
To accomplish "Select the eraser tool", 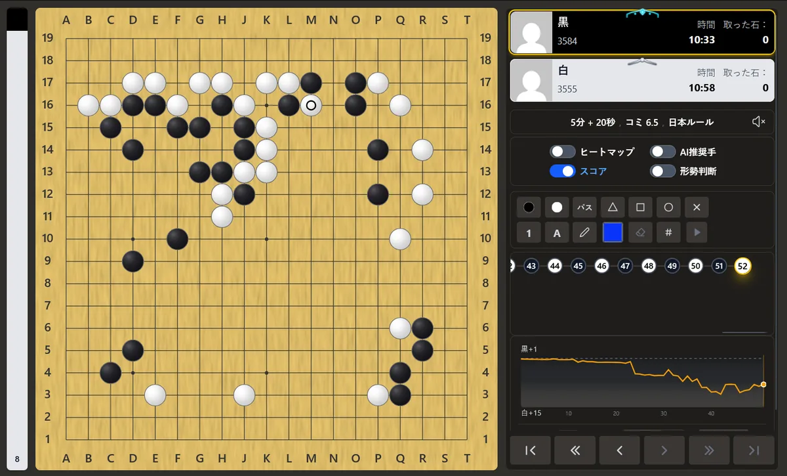I will pyautogui.click(x=641, y=232).
